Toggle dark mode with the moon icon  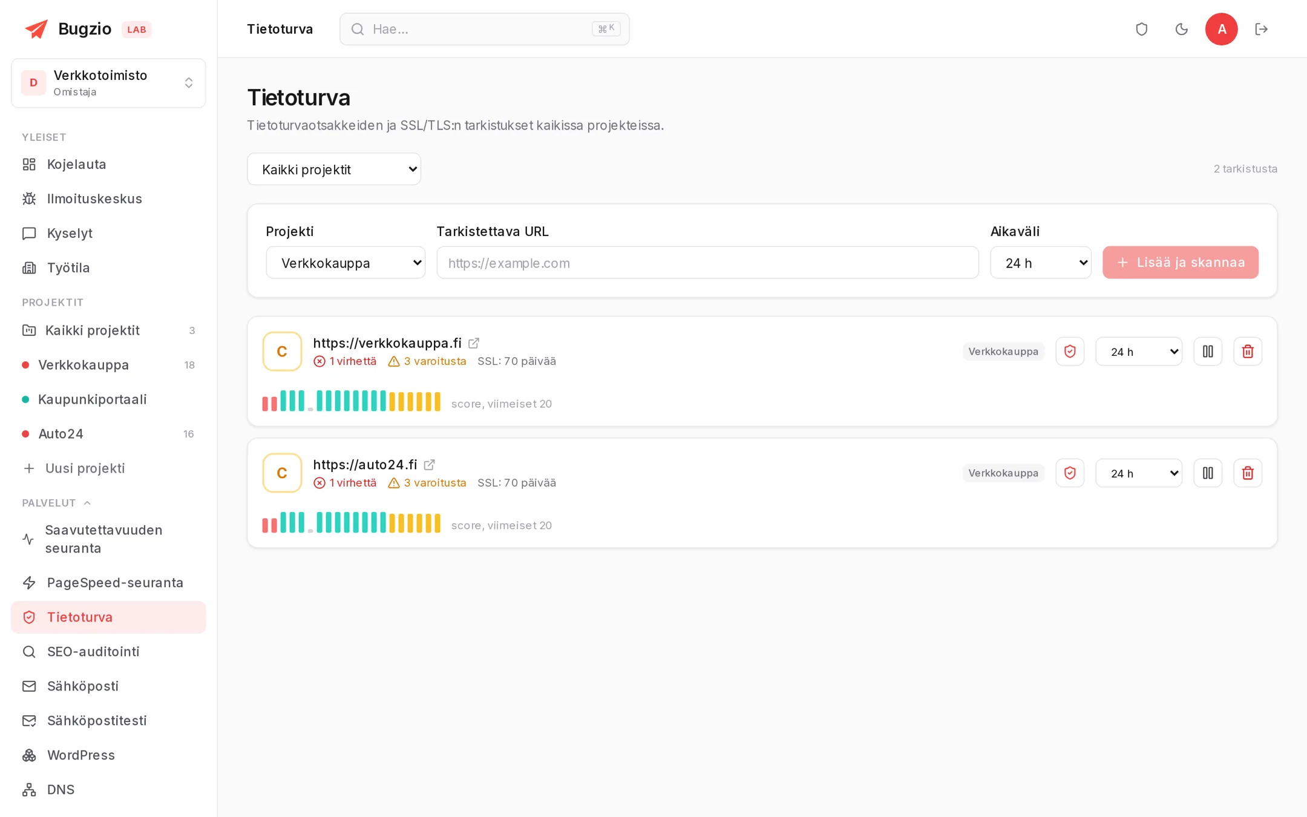click(1181, 29)
